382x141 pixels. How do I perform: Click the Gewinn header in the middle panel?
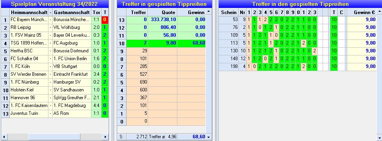[191, 12]
